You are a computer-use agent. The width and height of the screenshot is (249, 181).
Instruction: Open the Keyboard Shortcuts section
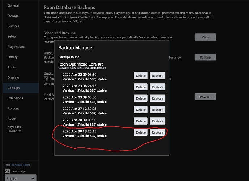pos(14,129)
